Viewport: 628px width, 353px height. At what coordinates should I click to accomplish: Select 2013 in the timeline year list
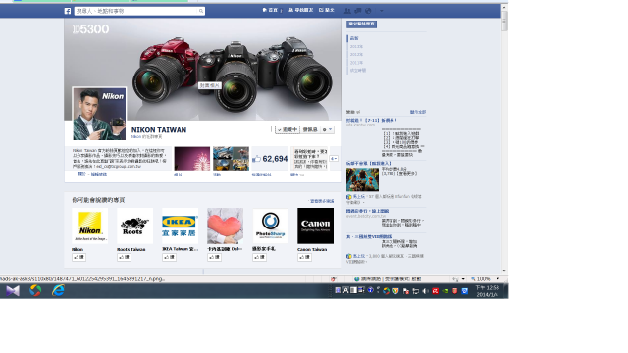click(x=356, y=46)
